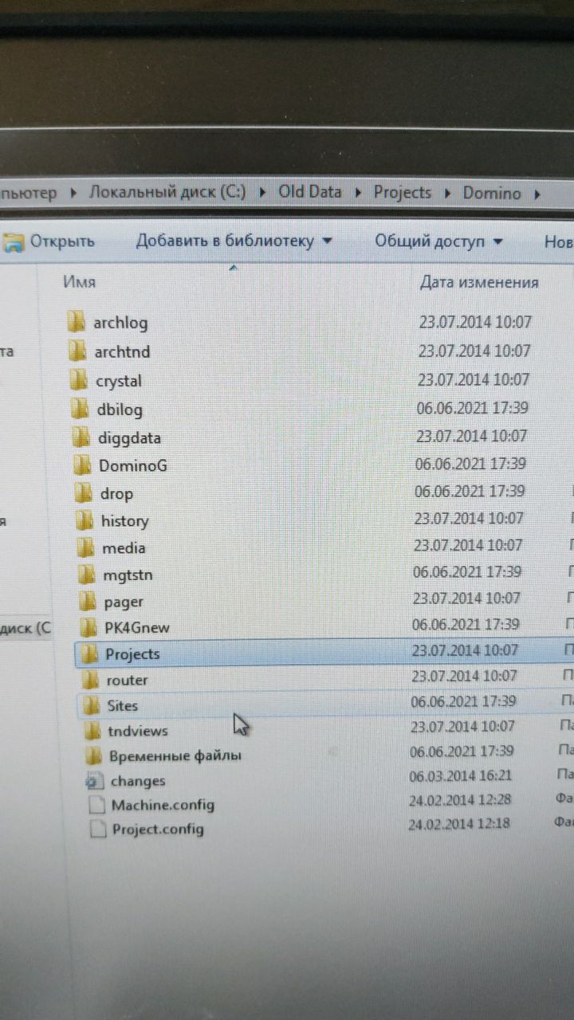Screen dimensions: 574x1020
Task: Go to Domino in address breadcrumb
Action: click(492, 193)
